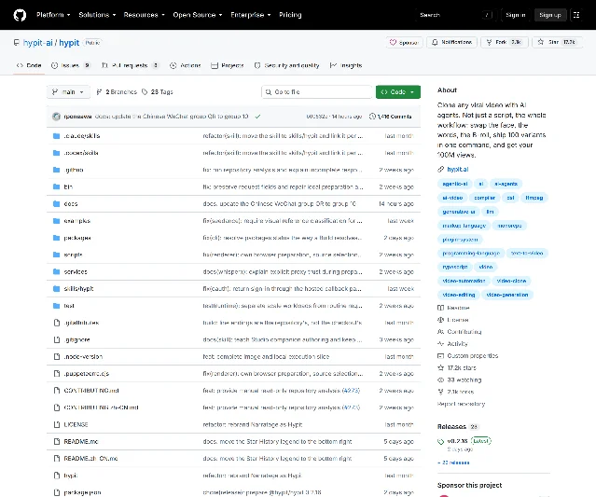Screen dimensions: 596x497
Task: Open the LICENSE file
Action: click(x=76, y=424)
